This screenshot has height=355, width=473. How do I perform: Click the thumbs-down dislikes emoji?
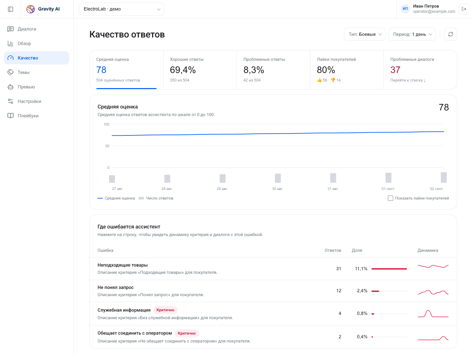click(333, 80)
